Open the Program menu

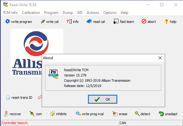tap(51, 13)
